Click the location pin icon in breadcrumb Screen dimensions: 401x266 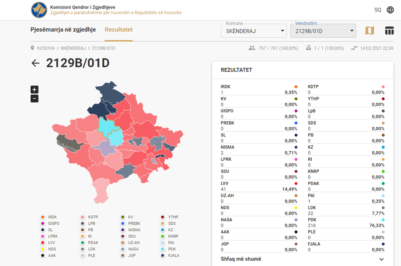click(x=33, y=48)
